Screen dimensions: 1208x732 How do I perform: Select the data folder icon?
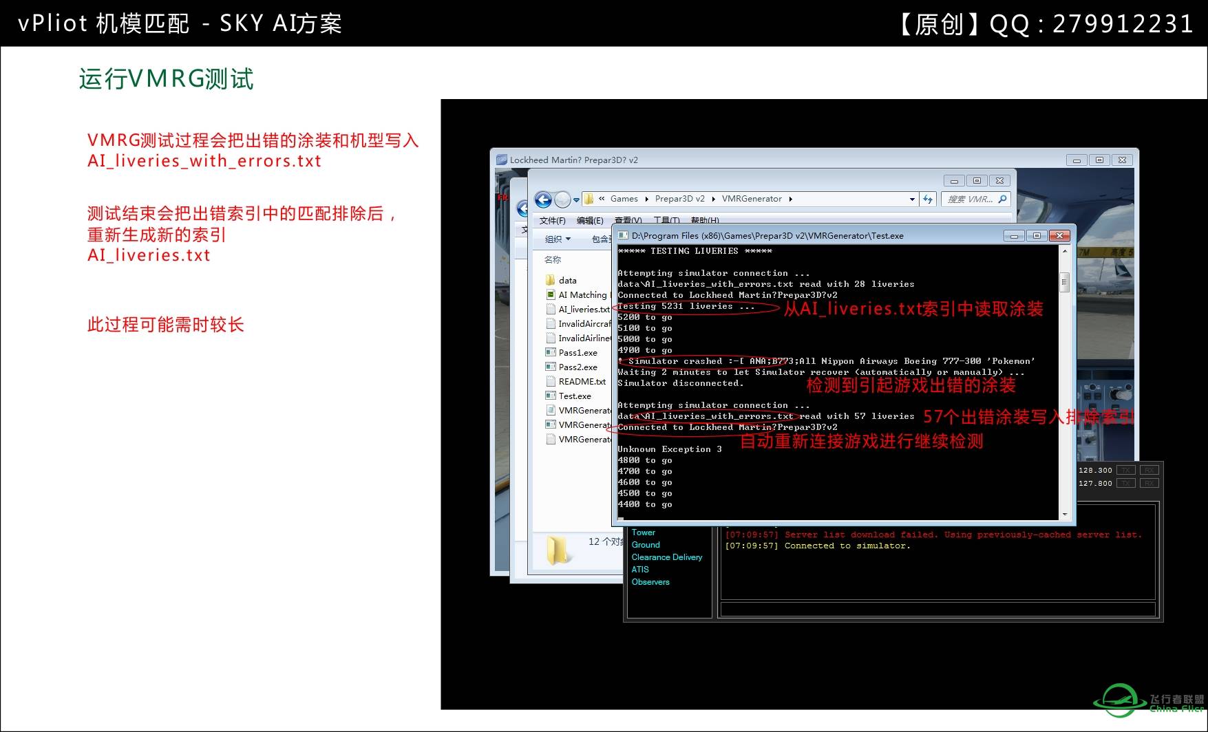pyautogui.click(x=550, y=280)
